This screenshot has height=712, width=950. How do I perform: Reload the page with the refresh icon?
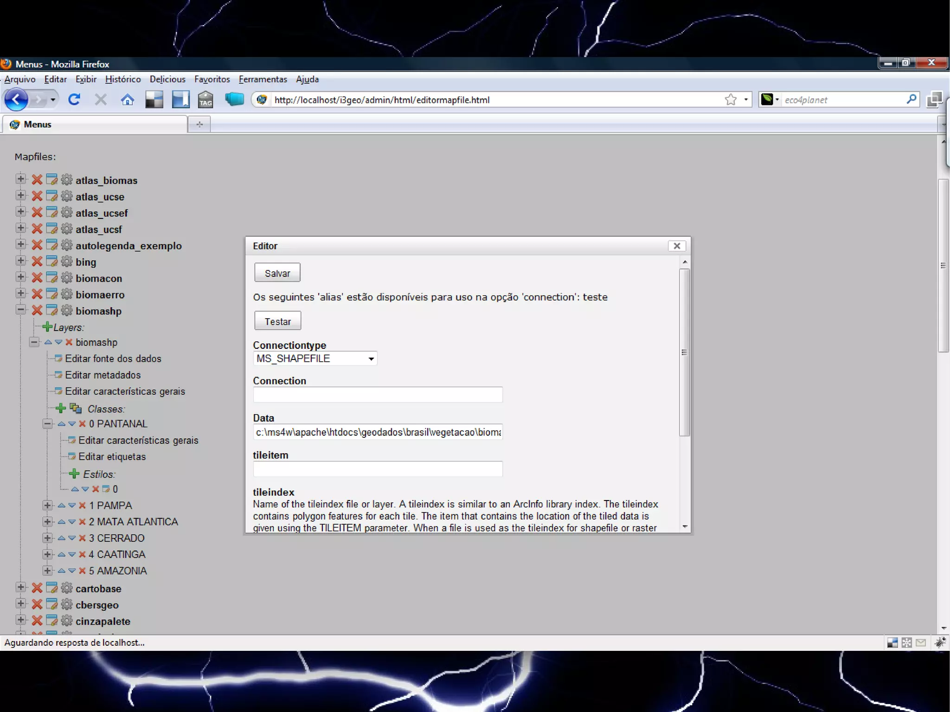click(74, 100)
